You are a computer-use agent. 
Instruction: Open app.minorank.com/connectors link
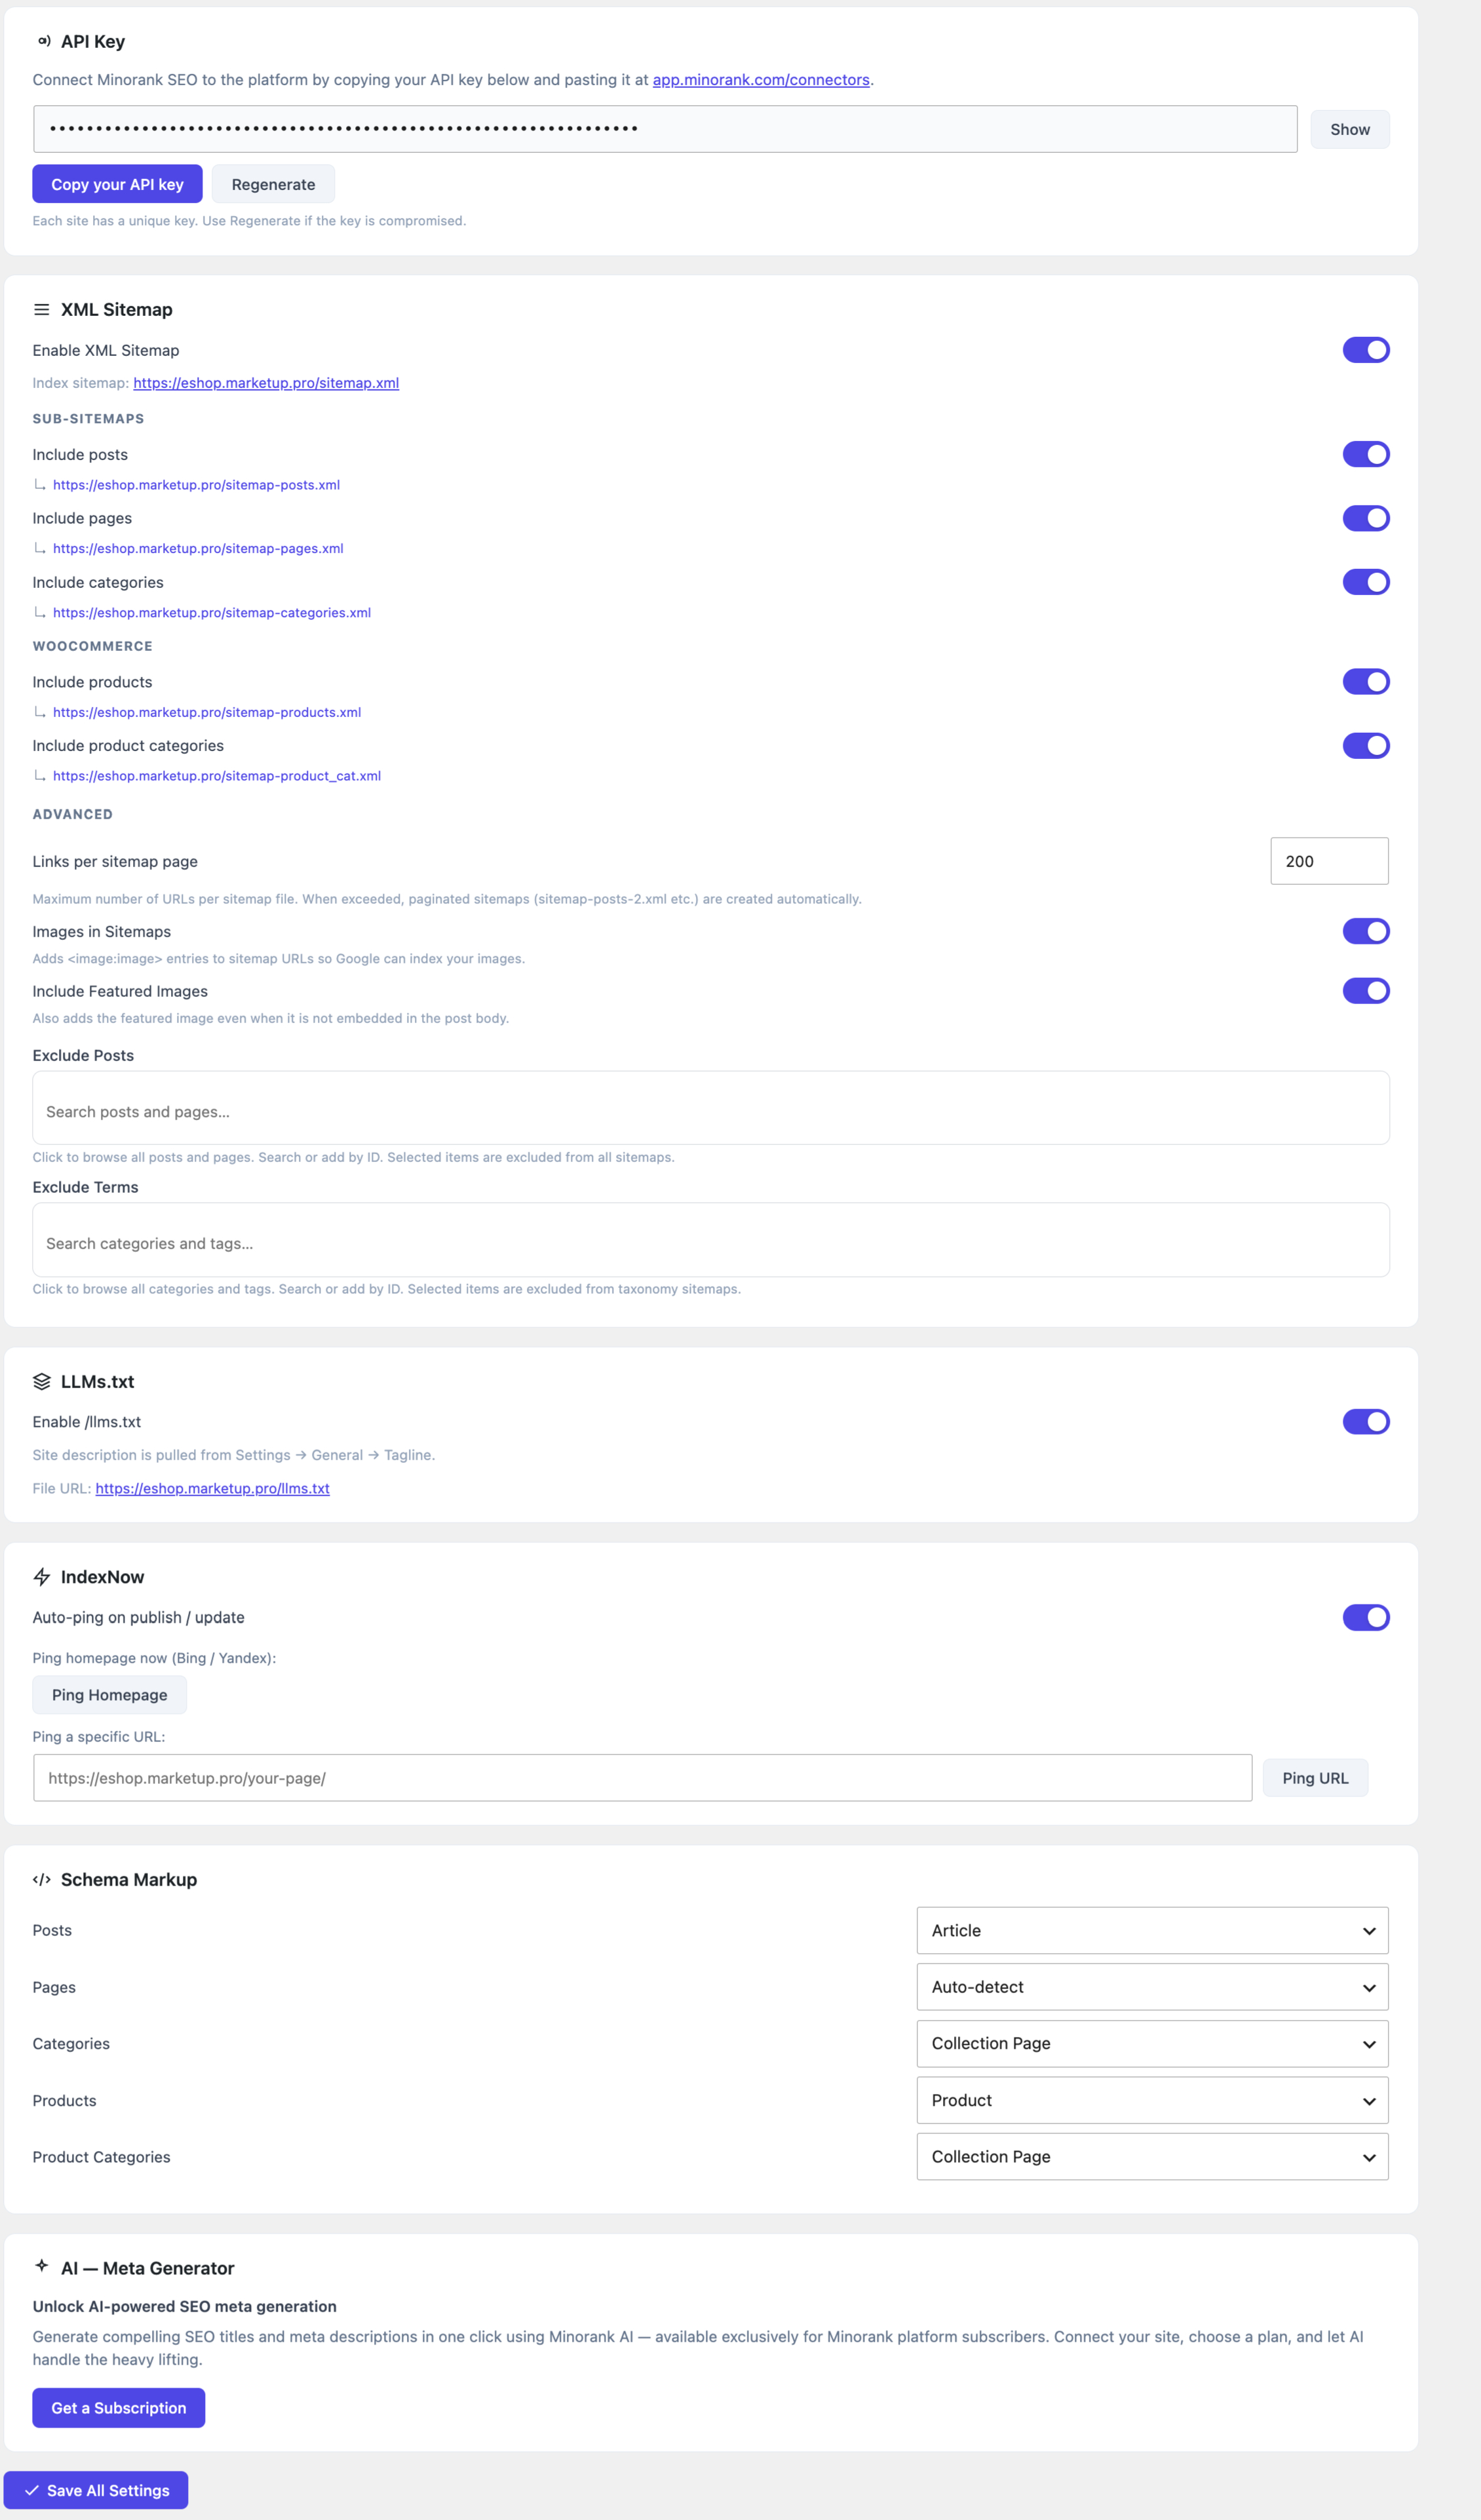(761, 80)
